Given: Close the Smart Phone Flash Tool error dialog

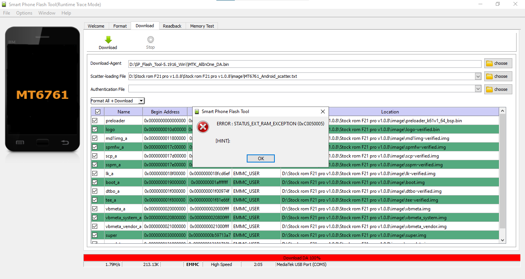Looking at the screenshot, I should (323, 112).
